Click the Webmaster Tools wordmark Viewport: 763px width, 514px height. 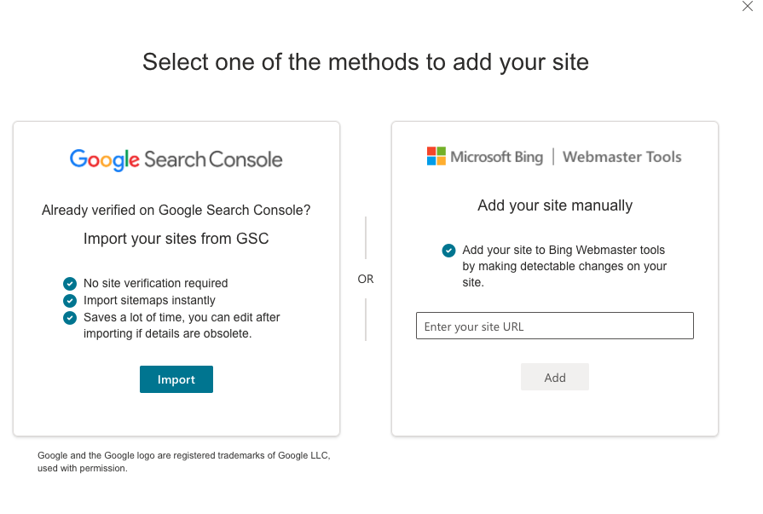coord(621,157)
